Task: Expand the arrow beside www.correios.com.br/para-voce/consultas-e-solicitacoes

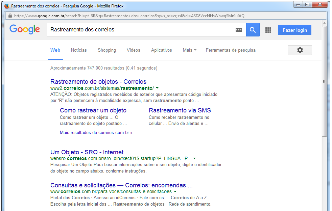Action: click(175, 191)
